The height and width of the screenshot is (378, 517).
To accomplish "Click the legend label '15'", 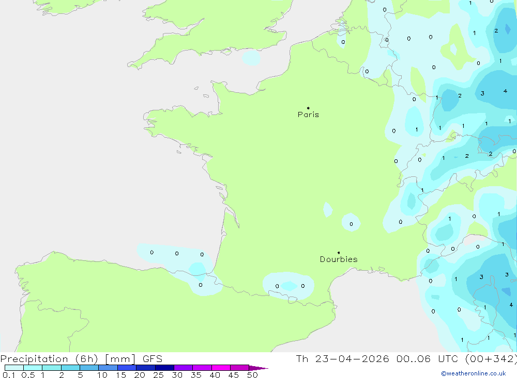I will point(121,375).
